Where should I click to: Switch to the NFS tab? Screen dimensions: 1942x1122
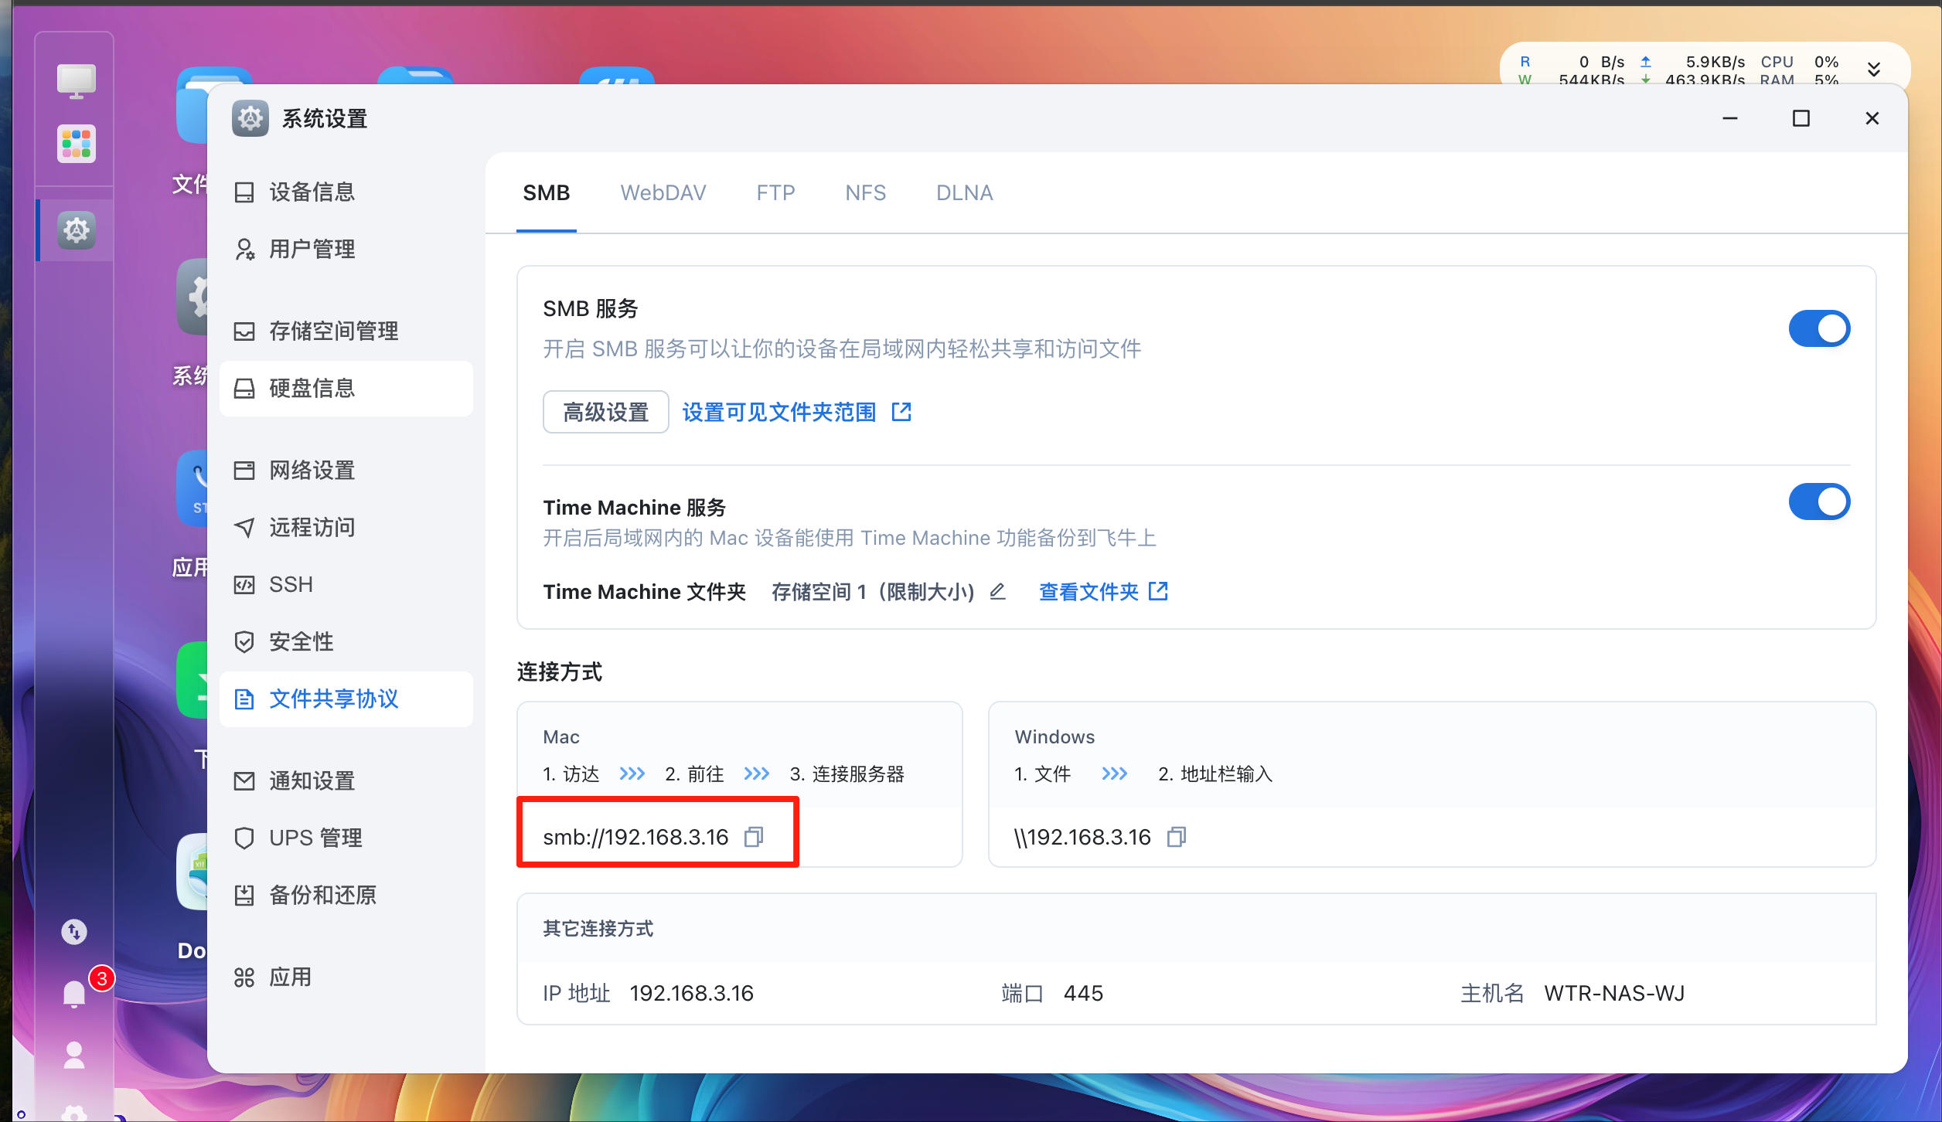865,192
